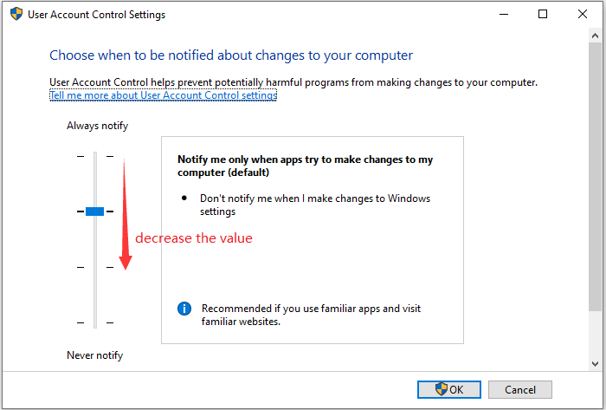Minimize the User Account Control Settings window
The image size is (606, 410).
(x=504, y=15)
